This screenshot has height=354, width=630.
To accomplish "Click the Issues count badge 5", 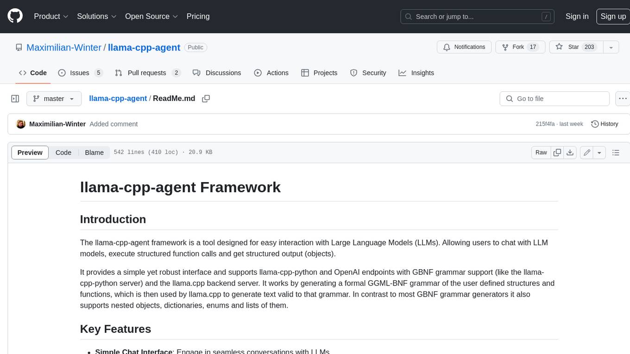I will [98, 73].
